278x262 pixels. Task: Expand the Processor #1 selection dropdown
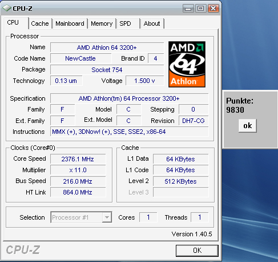tap(107, 217)
